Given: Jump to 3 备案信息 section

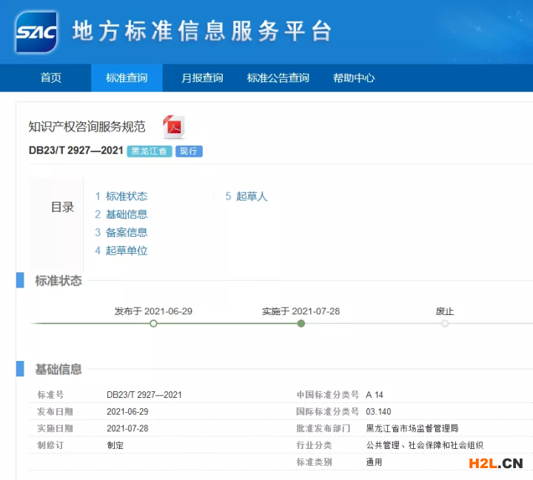Looking at the screenshot, I should 121,232.
